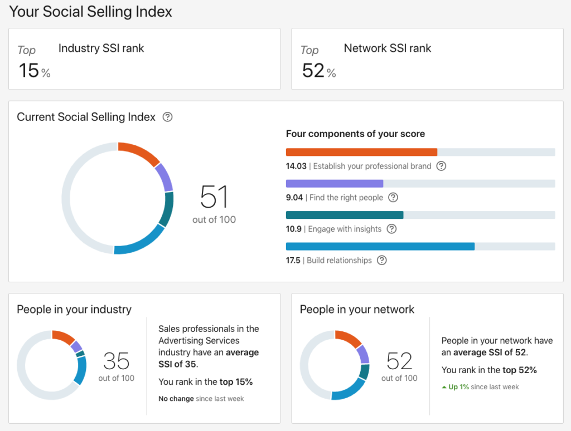This screenshot has width=571, height=431.
Task: Open the People in your network panel
Action: 357,309
